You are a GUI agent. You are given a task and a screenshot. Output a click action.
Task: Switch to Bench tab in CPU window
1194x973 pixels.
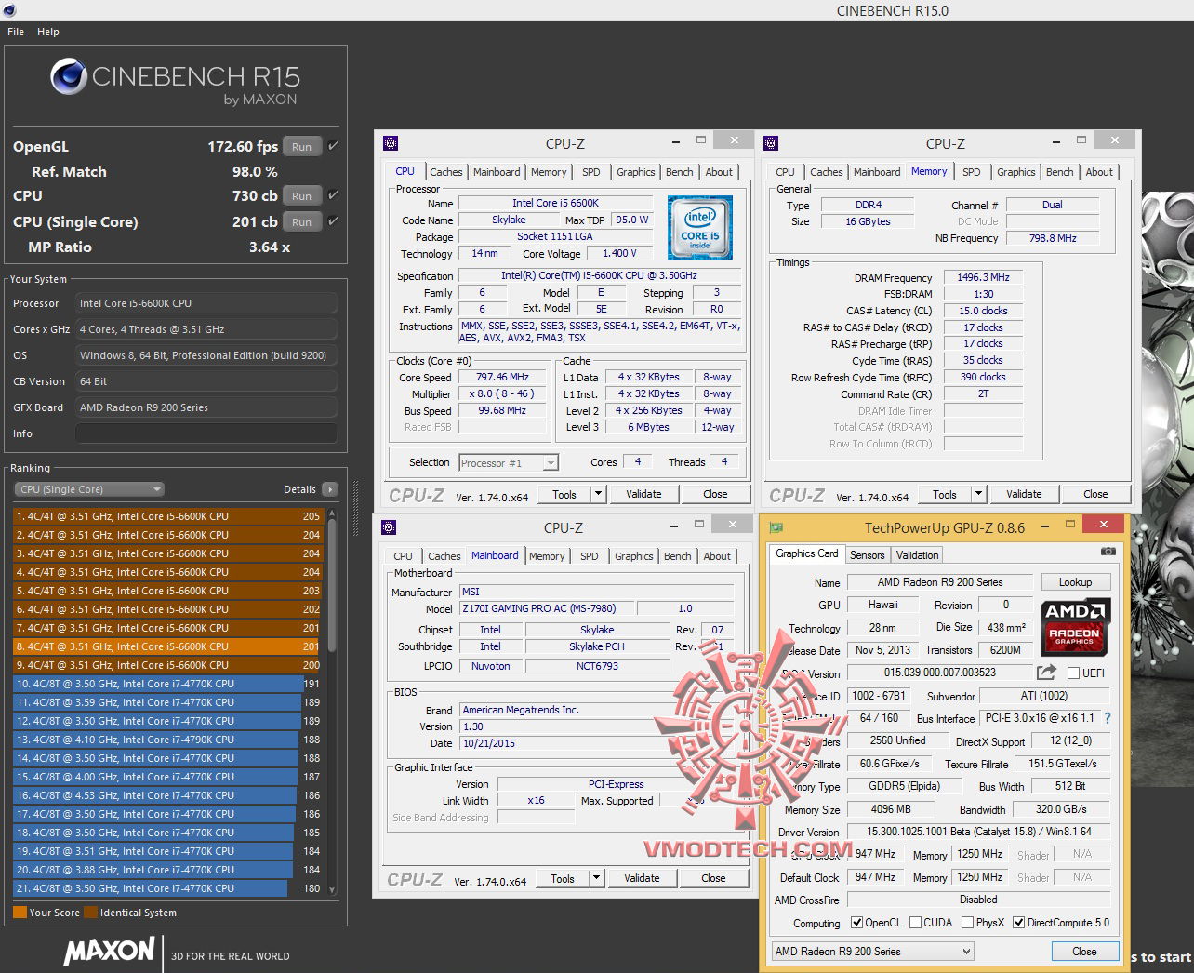click(680, 172)
